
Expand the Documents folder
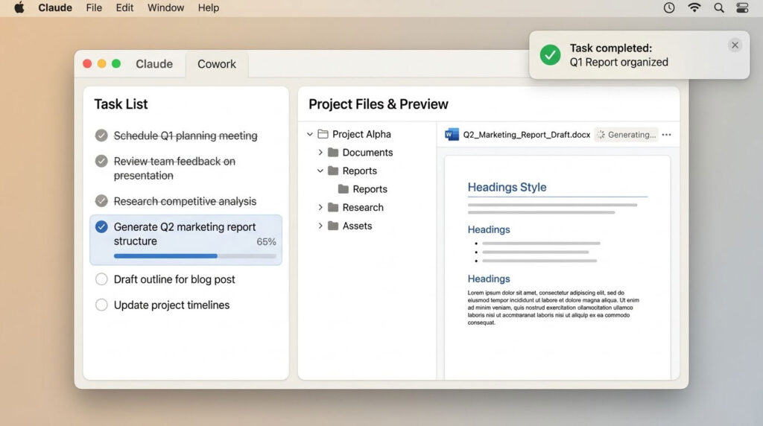(x=320, y=152)
